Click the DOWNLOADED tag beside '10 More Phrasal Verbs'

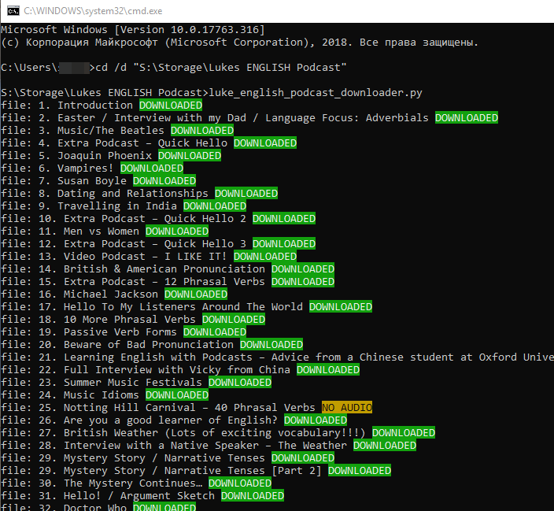pos(234,320)
